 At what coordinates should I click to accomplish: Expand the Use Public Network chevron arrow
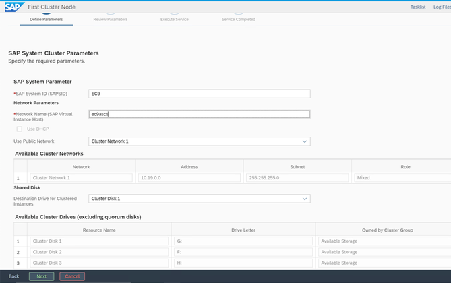click(305, 141)
